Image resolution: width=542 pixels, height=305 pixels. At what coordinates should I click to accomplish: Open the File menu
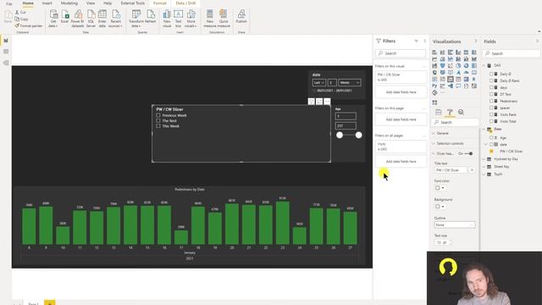point(9,3)
